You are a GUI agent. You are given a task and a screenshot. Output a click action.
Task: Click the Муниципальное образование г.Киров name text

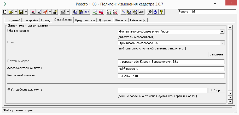tap(144, 31)
